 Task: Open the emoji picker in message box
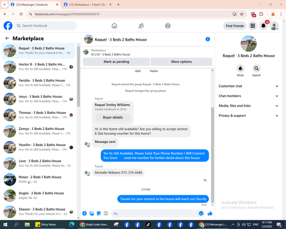click(x=201, y=214)
